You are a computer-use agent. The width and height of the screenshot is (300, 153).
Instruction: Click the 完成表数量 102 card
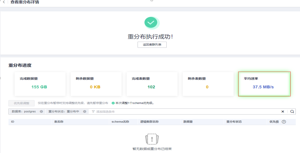pos(152,84)
